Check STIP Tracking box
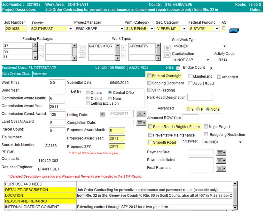265x215 pixels. coord(149,90)
